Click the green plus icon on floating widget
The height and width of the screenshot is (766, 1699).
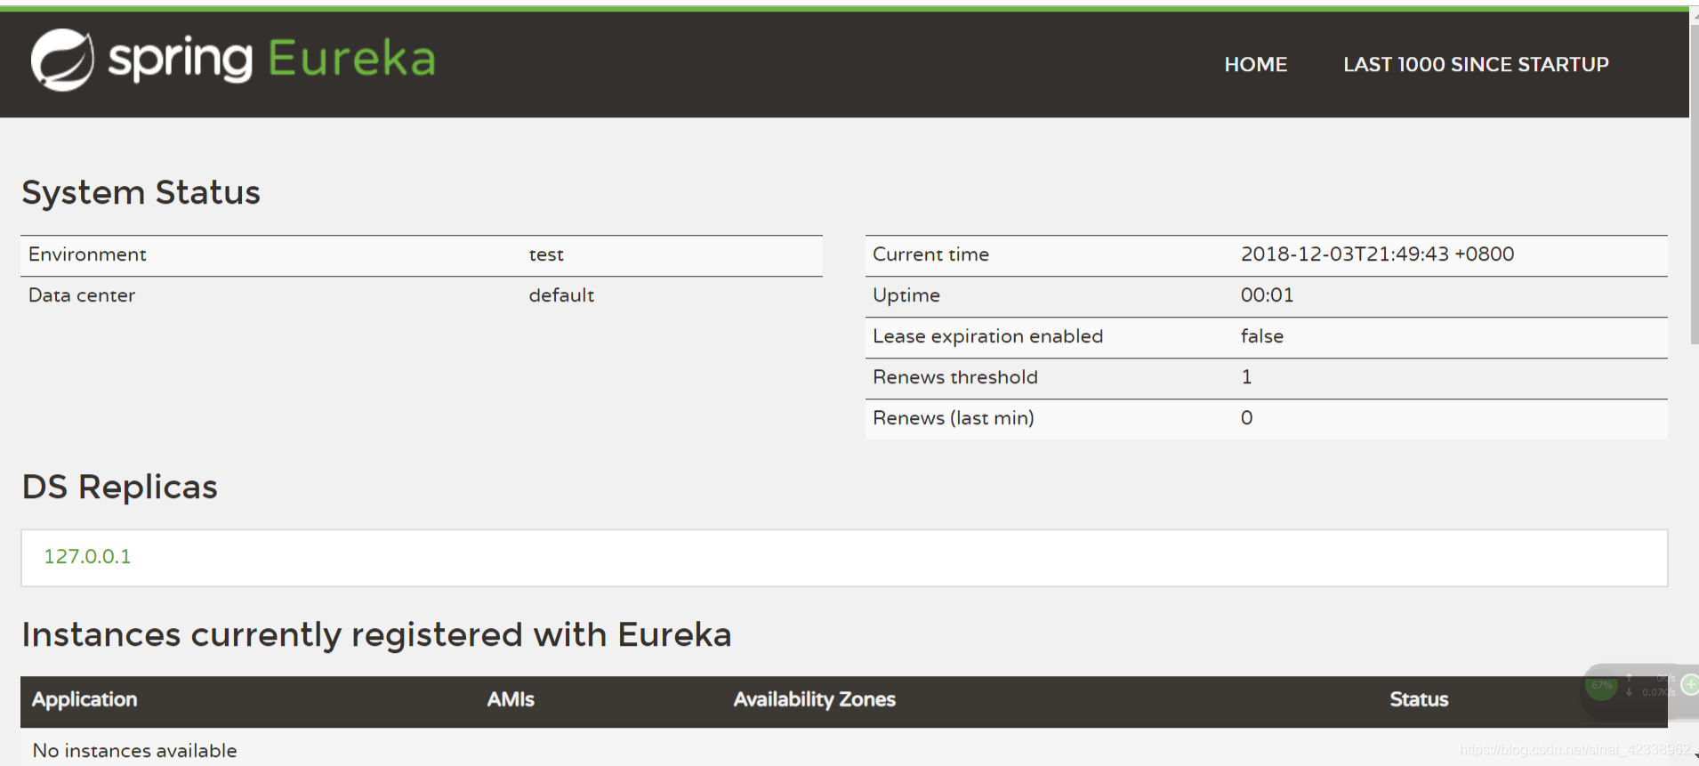pos(1690,684)
